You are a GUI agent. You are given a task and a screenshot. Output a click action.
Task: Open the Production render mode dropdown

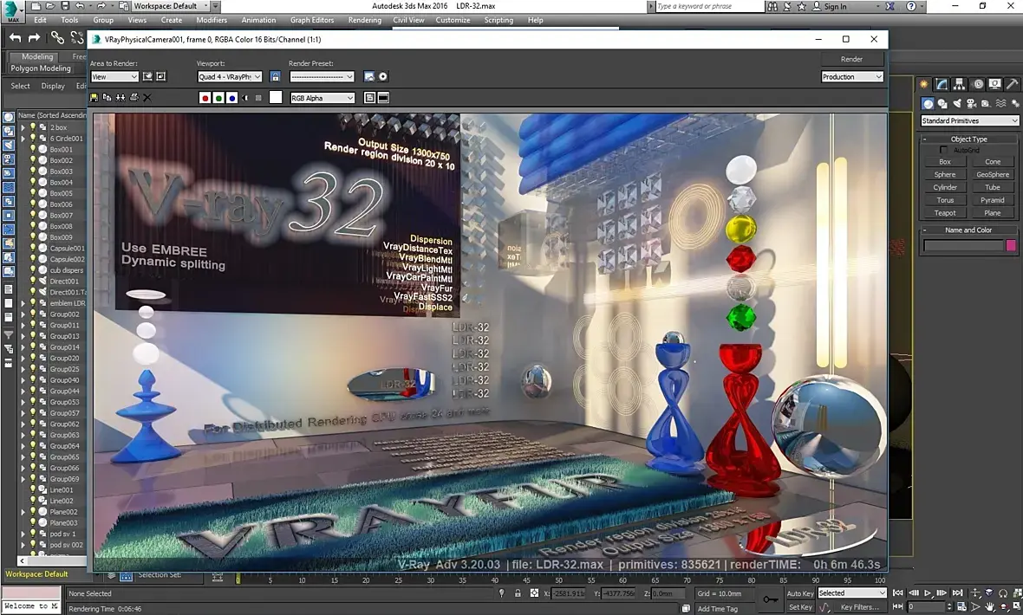pos(852,77)
